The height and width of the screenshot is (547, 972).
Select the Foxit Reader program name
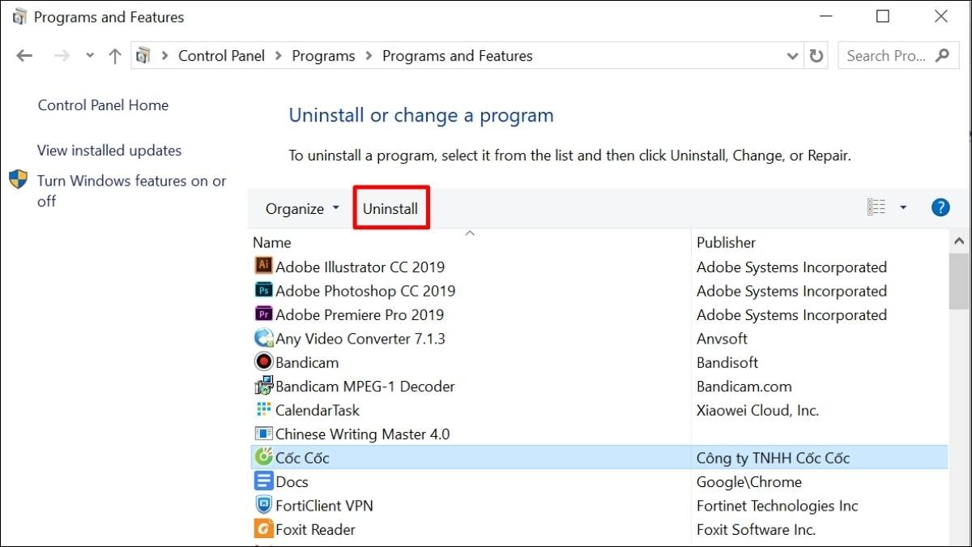315,529
